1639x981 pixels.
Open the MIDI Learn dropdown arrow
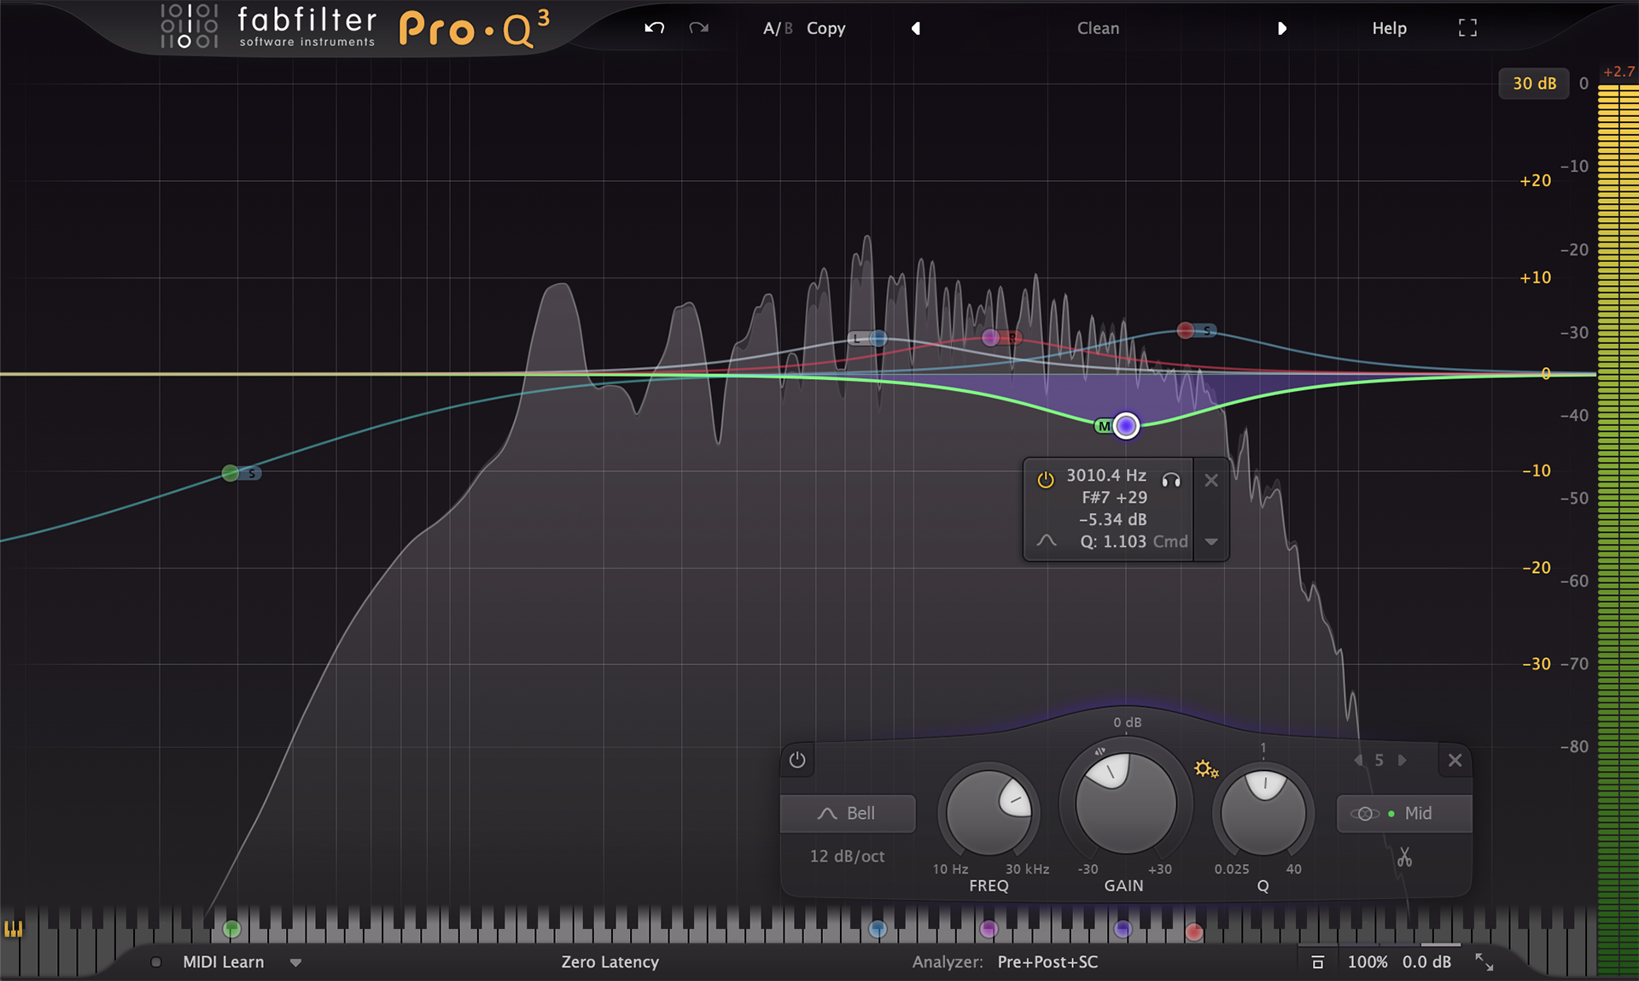pyautogui.click(x=296, y=963)
